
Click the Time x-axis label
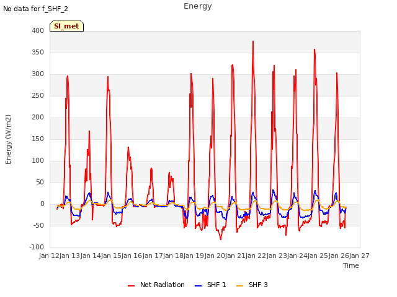(x=351, y=265)
